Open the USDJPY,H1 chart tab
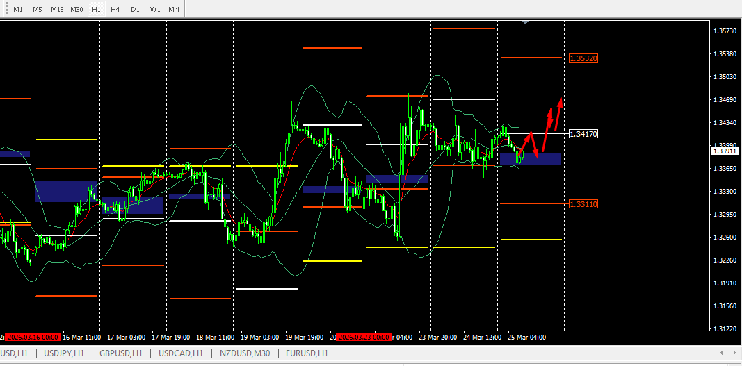Image resolution: width=742 pixels, height=366 pixels. pyautogui.click(x=64, y=353)
